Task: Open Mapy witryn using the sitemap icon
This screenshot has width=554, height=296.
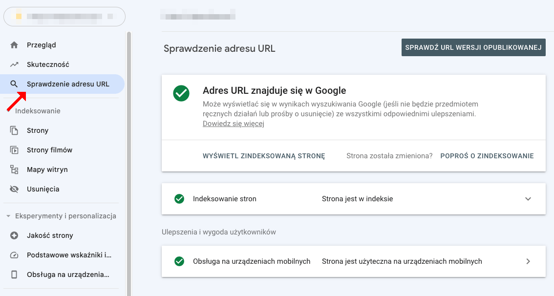Action: coord(14,169)
